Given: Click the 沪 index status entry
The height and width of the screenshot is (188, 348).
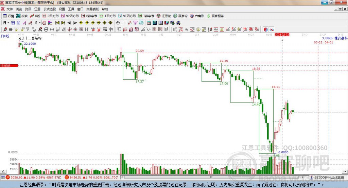Looking at the screenshot, I should click(x=33, y=177).
